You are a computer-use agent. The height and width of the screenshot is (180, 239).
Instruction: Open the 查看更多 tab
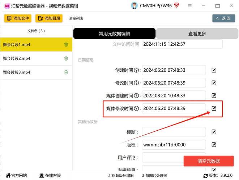pos(197,33)
